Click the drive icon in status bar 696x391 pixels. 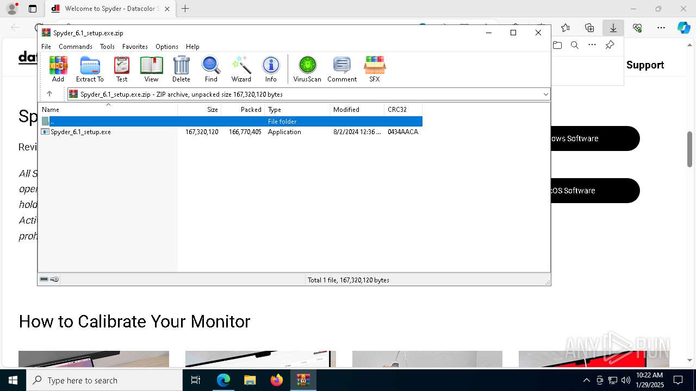coord(44,280)
